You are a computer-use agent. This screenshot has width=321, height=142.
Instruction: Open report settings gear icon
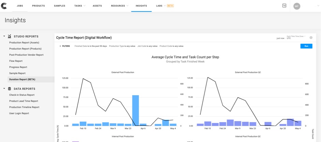pyautogui.click(x=311, y=38)
